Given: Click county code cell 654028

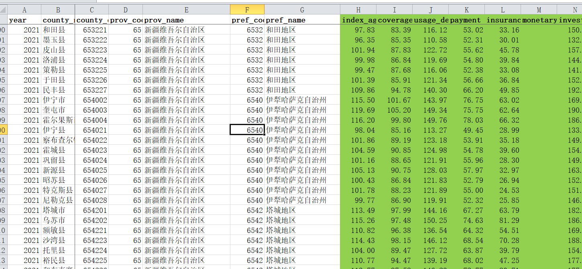Looking at the screenshot, I should pos(92,200).
